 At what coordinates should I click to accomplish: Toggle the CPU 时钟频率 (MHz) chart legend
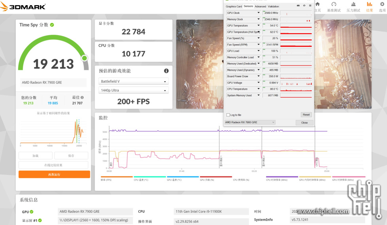(282, 178)
